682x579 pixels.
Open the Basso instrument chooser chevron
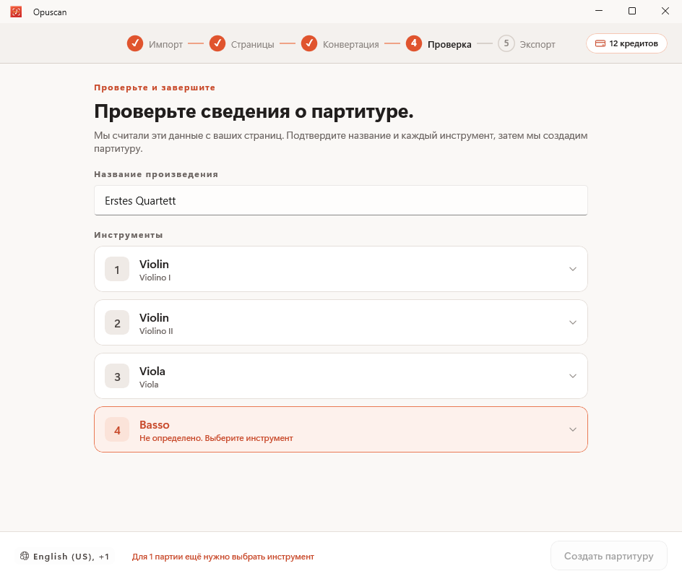pos(573,429)
